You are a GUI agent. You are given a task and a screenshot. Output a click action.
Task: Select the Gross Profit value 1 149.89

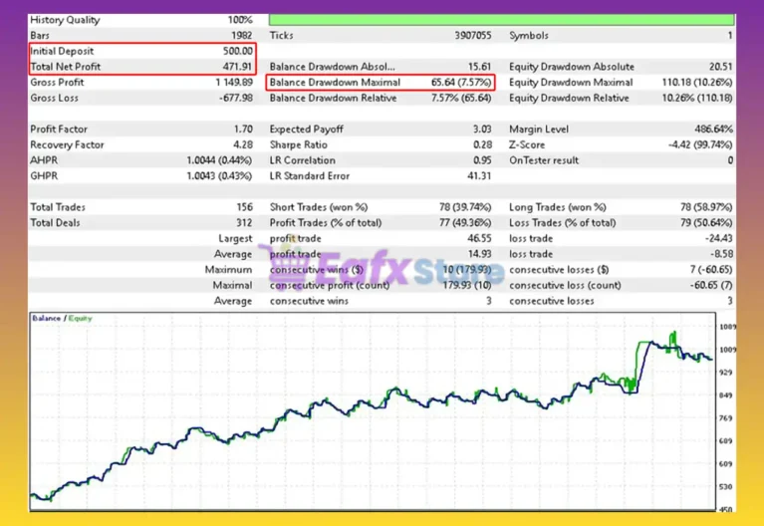[x=234, y=83]
